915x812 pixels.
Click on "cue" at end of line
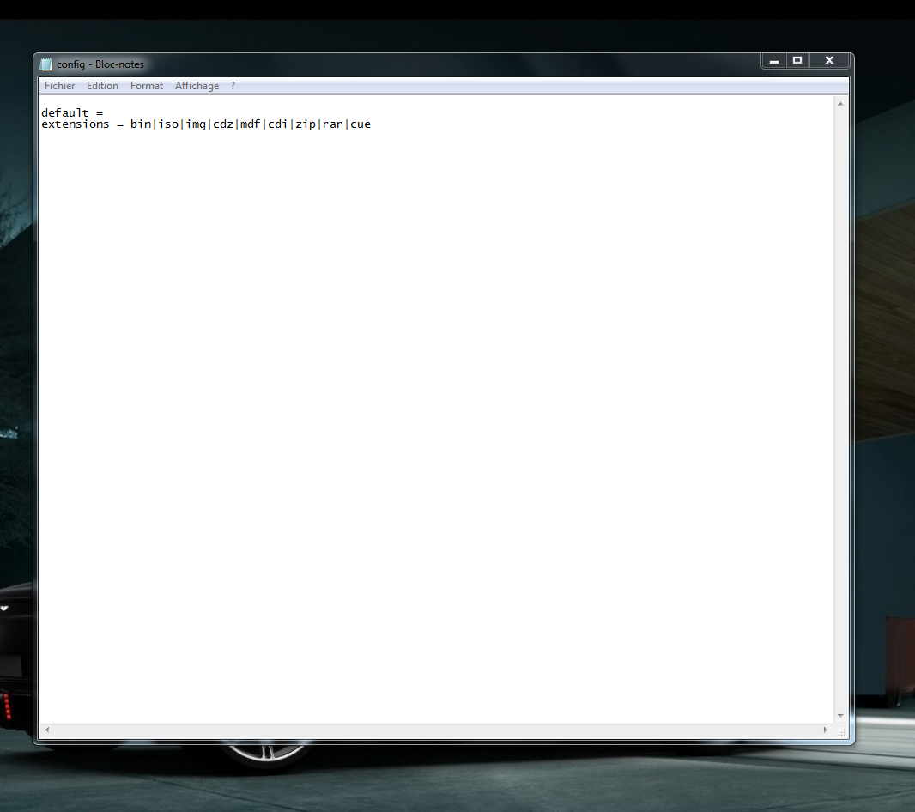click(360, 124)
